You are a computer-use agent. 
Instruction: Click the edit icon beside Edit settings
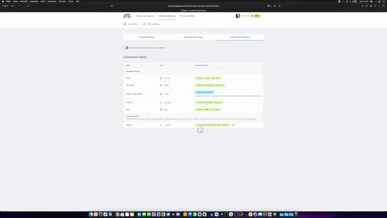145,24
